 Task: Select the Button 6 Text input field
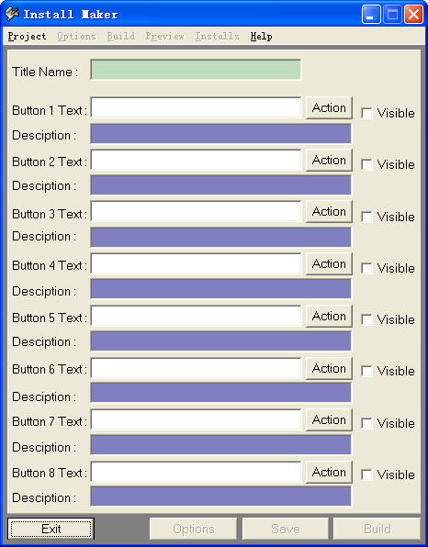pyautogui.click(x=196, y=368)
